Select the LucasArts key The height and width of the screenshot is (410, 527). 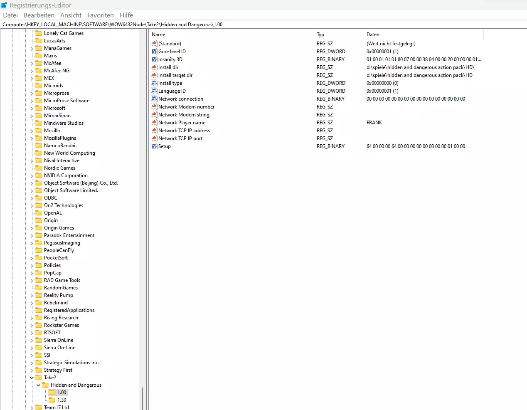(x=54, y=40)
